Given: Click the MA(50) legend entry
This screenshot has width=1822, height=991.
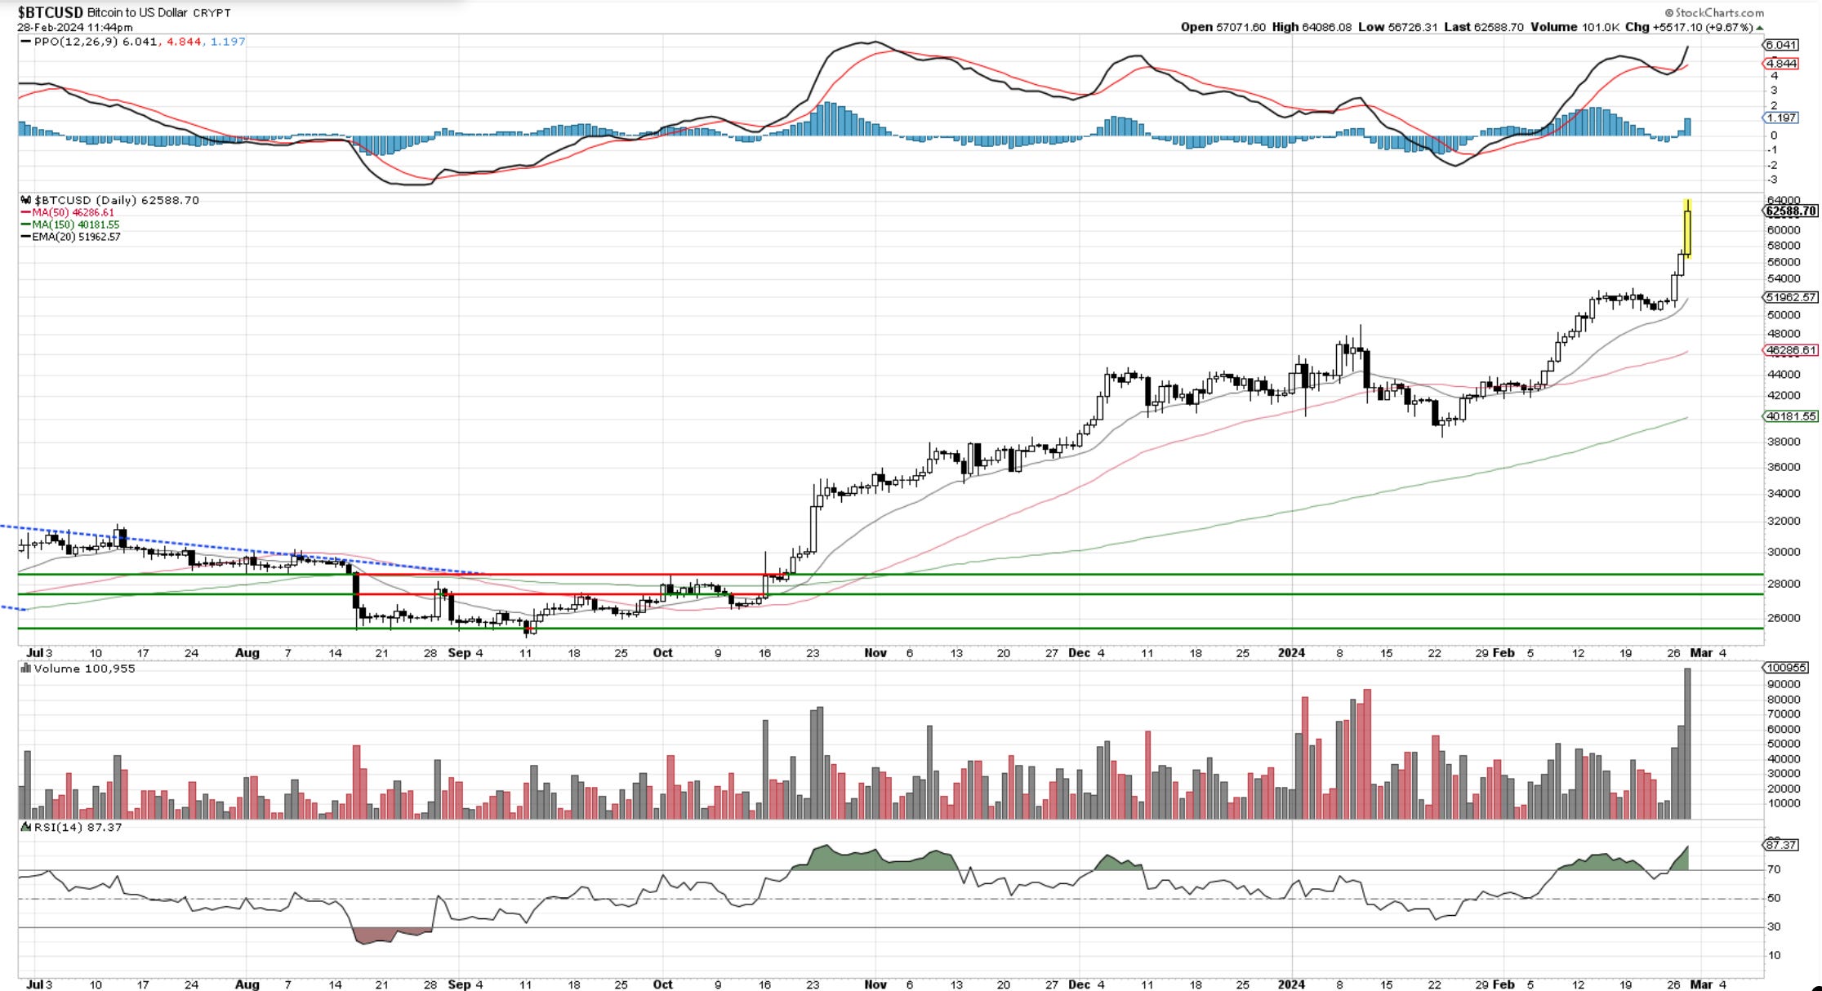Looking at the screenshot, I should 68,212.
